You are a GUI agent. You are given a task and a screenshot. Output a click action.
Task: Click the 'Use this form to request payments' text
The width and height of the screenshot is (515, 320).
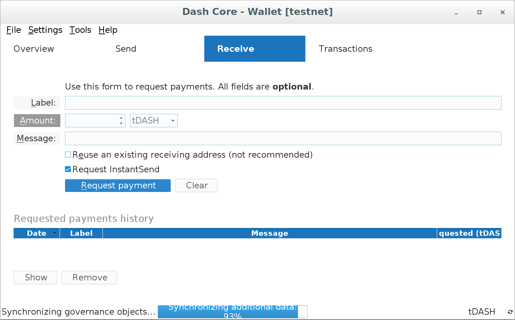189,87
